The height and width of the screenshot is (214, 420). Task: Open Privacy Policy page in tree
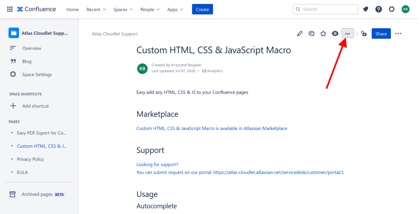click(x=31, y=159)
